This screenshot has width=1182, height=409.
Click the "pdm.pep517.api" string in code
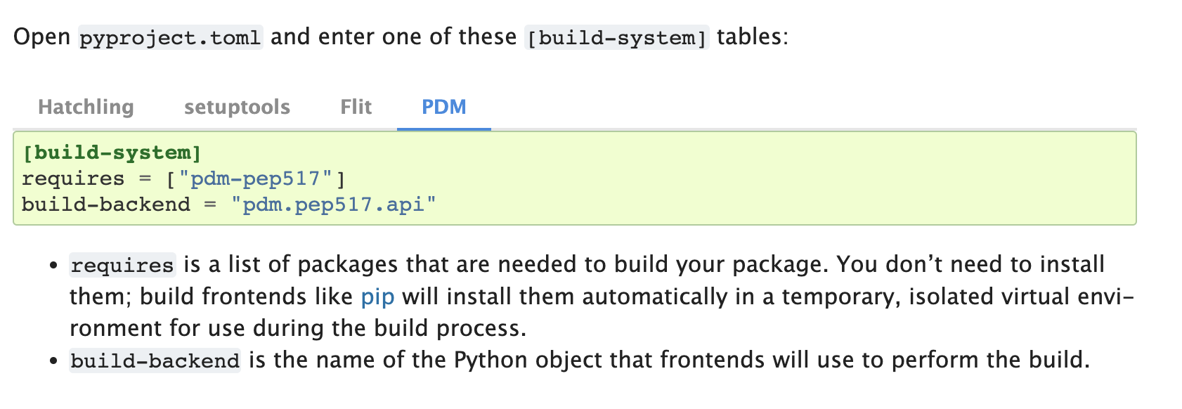pos(334,204)
